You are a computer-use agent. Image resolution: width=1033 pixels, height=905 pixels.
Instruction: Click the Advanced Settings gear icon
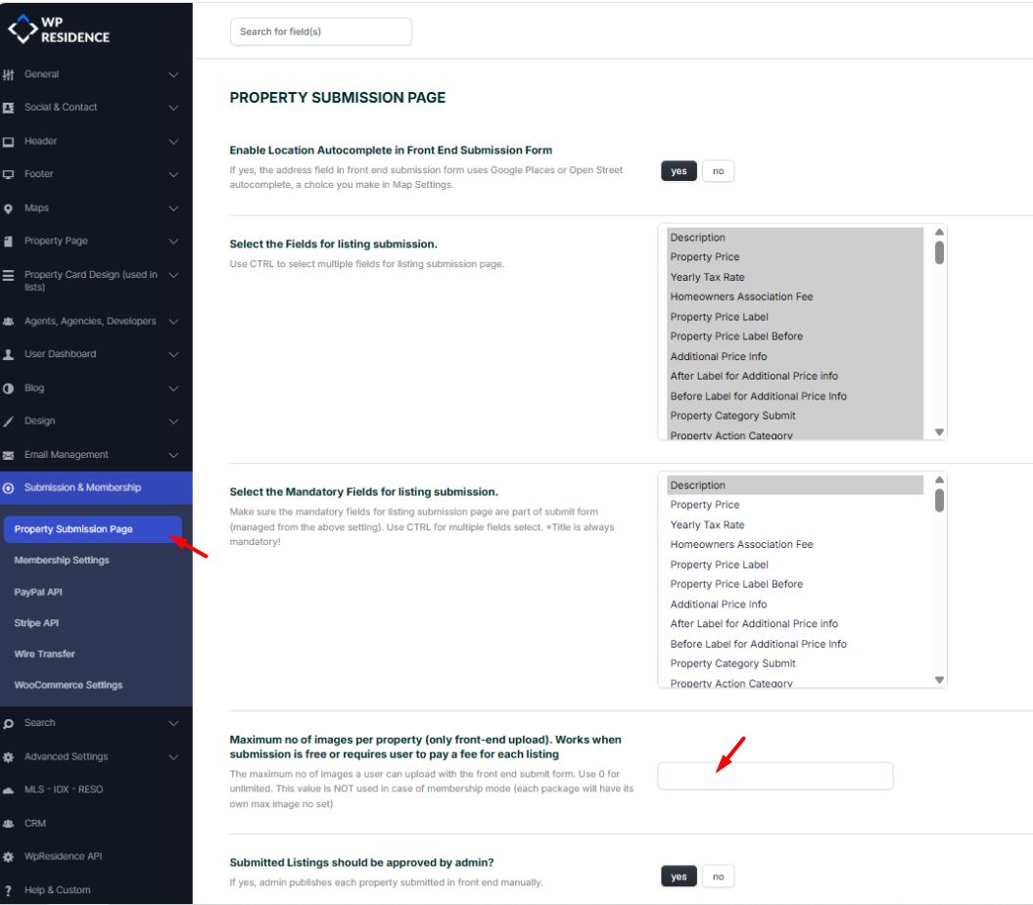[x=9, y=757]
